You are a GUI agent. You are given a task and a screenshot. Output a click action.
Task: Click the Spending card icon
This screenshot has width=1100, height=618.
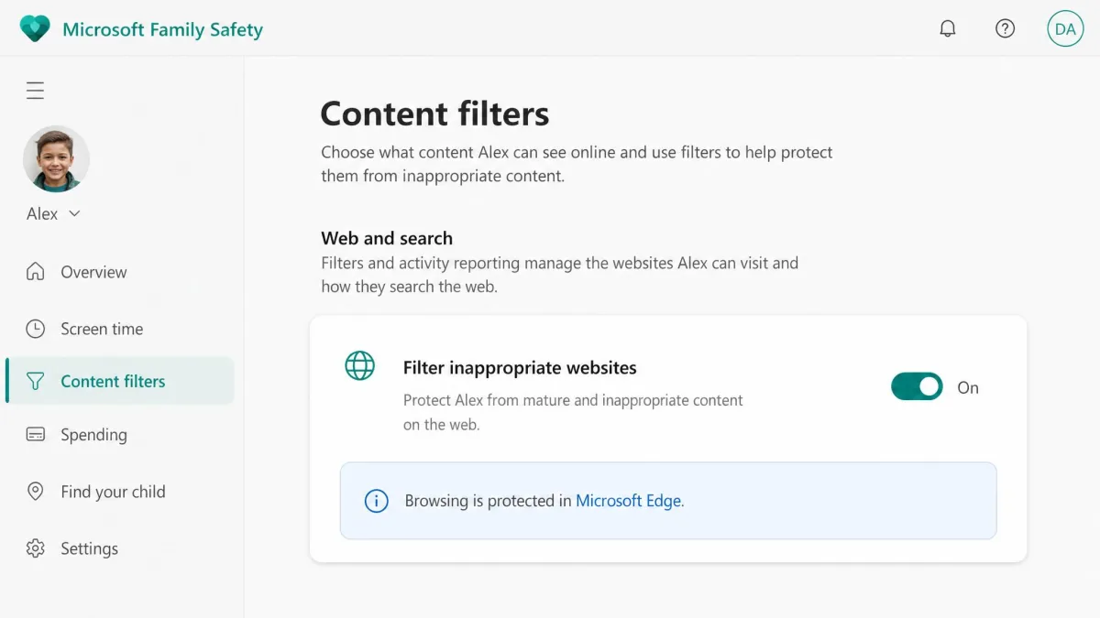[x=36, y=435]
